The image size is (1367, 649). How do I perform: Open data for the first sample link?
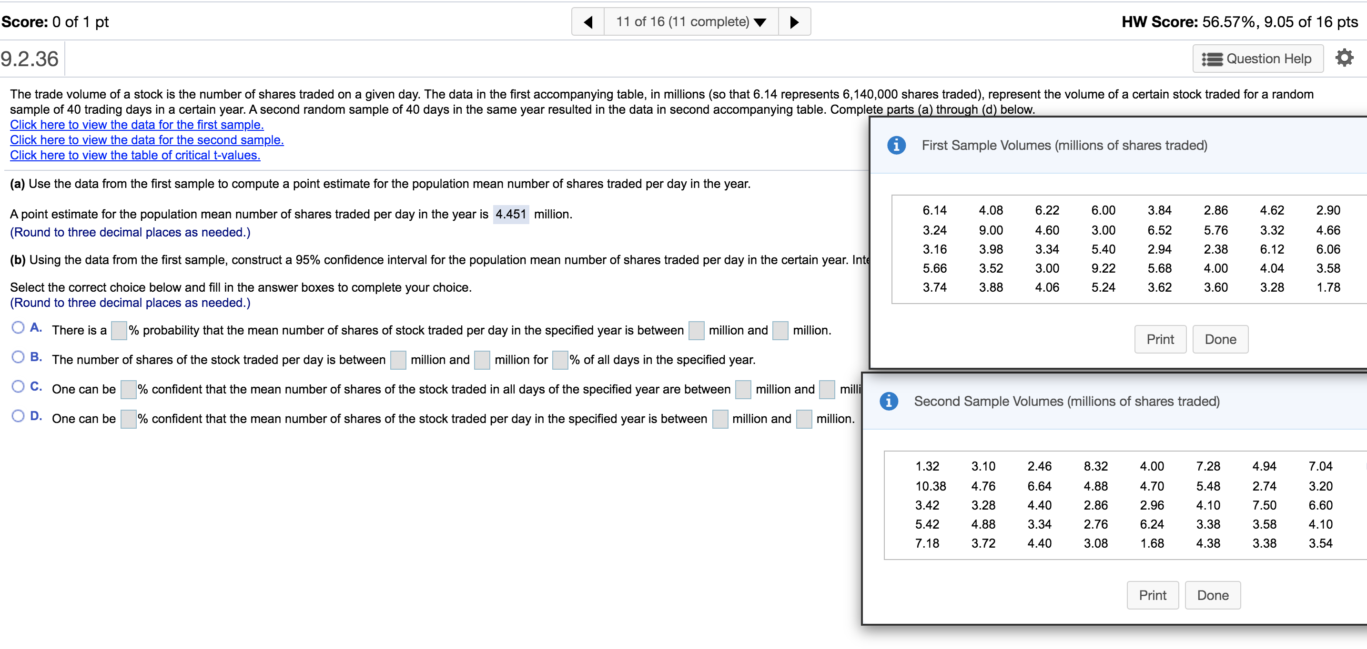pyautogui.click(x=136, y=125)
